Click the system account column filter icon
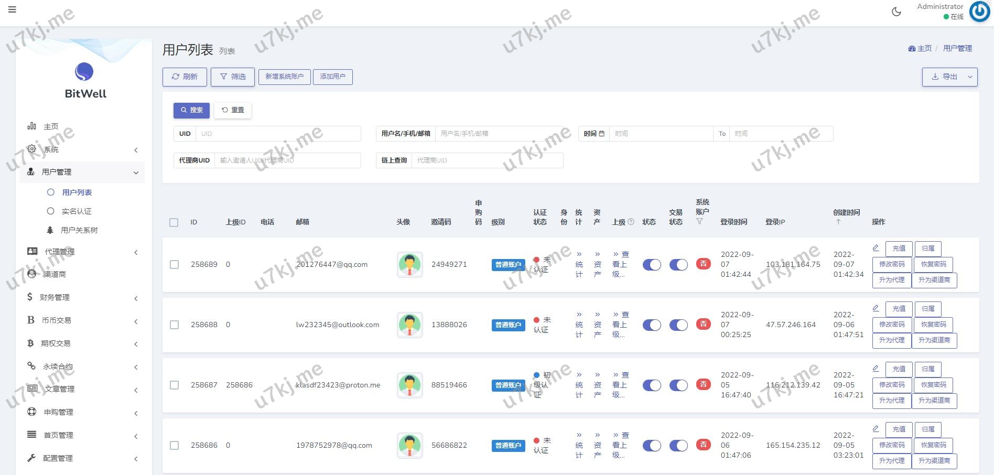Viewport: 994px width, 475px height. tap(699, 222)
